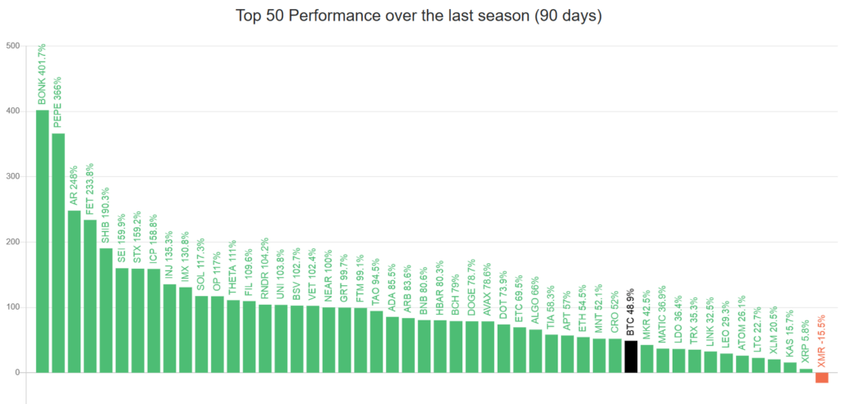Select the FET 233.8% bar
841x404 pixels.
point(90,296)
